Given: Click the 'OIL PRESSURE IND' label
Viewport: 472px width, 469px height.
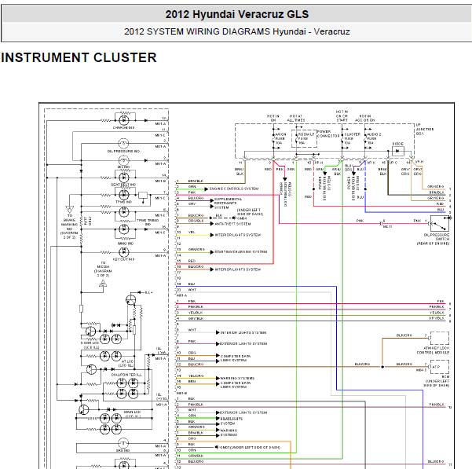Looking at the screenshot, I should pyautogui.click(x=124, y=151).
